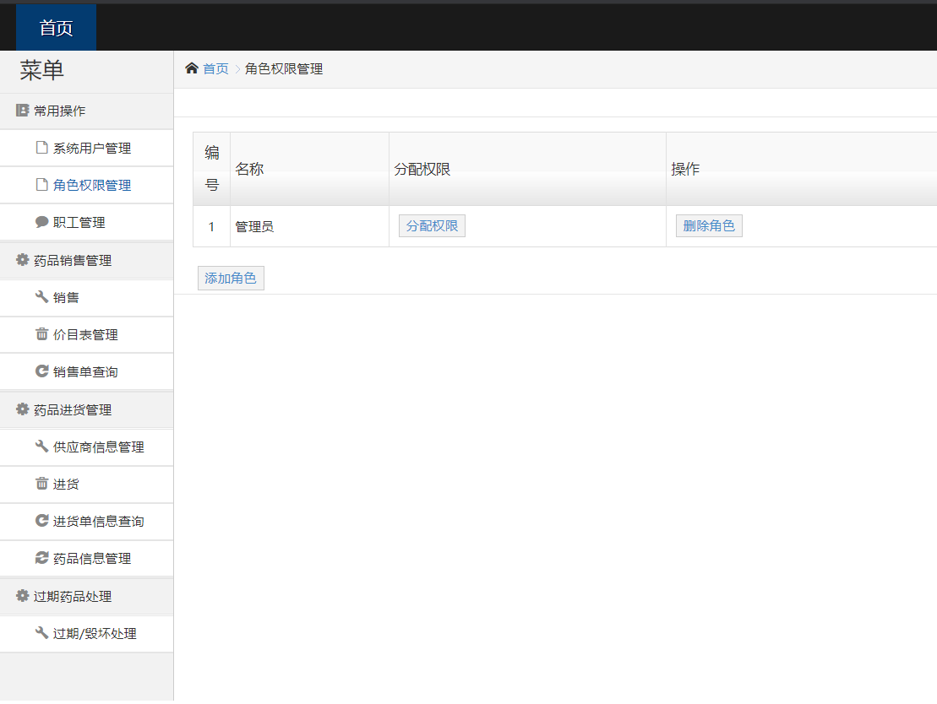The height and width of the screenshot is (704, 937).
Task: Click the redo icon beside 销售单查询
Action: [41, 371]
